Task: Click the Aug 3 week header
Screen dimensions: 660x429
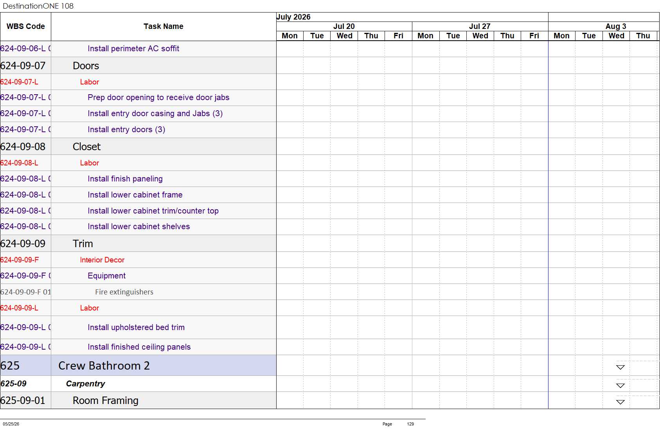Action: click(615, 26)
